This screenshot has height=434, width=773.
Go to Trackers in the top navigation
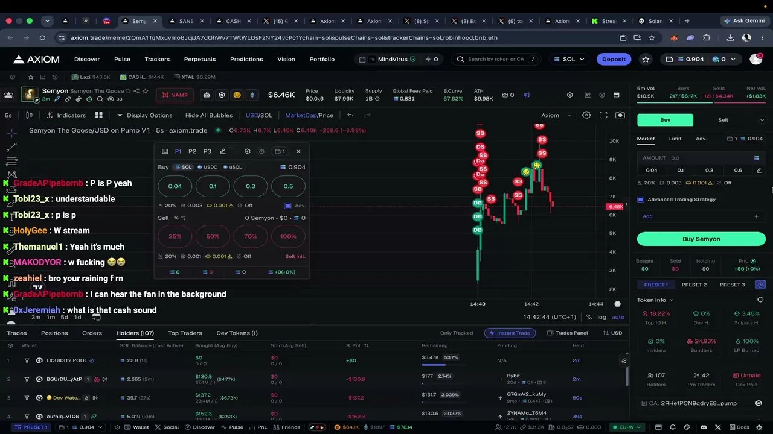(x=157, y=59)
